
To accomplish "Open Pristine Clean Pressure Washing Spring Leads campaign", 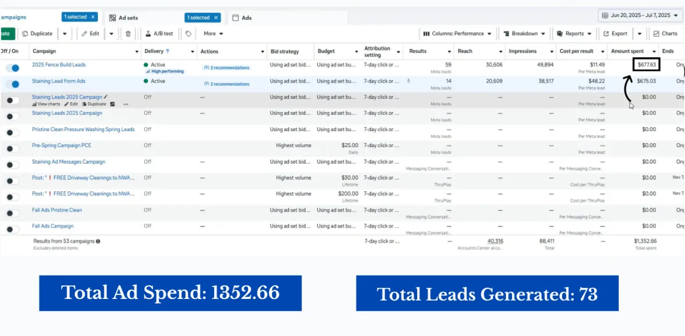I will pyautogui.click(x=83, y=129).
